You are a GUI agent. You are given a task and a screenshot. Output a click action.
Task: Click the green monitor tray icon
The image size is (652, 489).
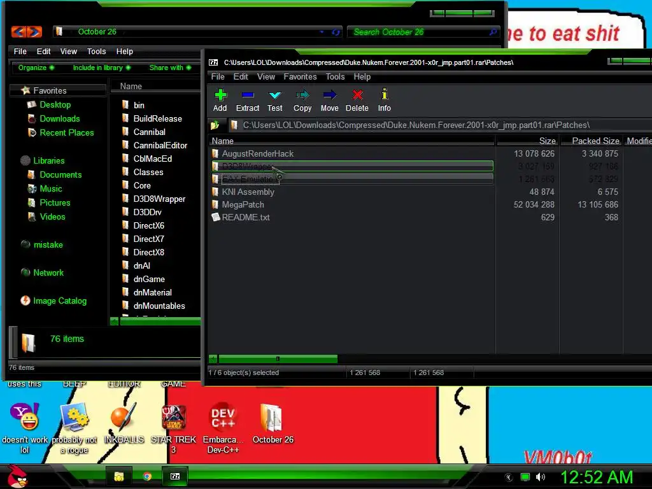click(525, 477)
